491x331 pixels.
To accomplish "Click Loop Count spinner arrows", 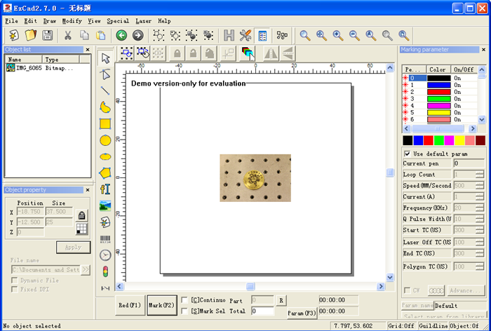I will pos(479,174).
